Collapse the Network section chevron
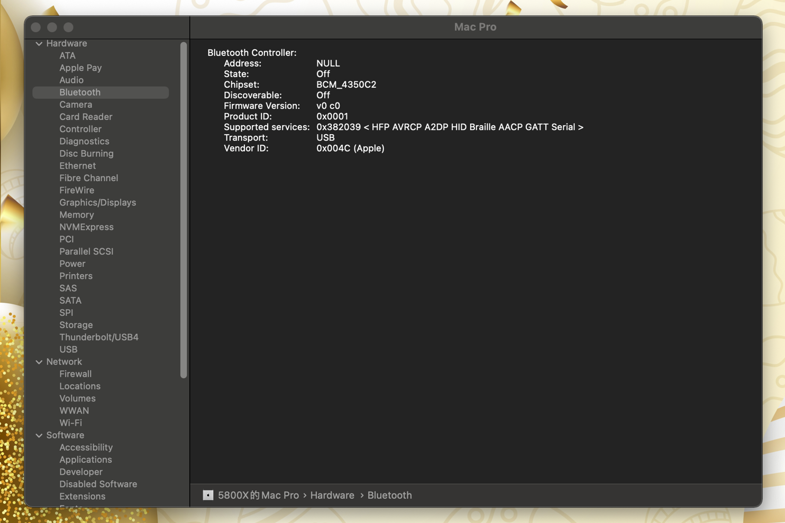 point(39,362)
